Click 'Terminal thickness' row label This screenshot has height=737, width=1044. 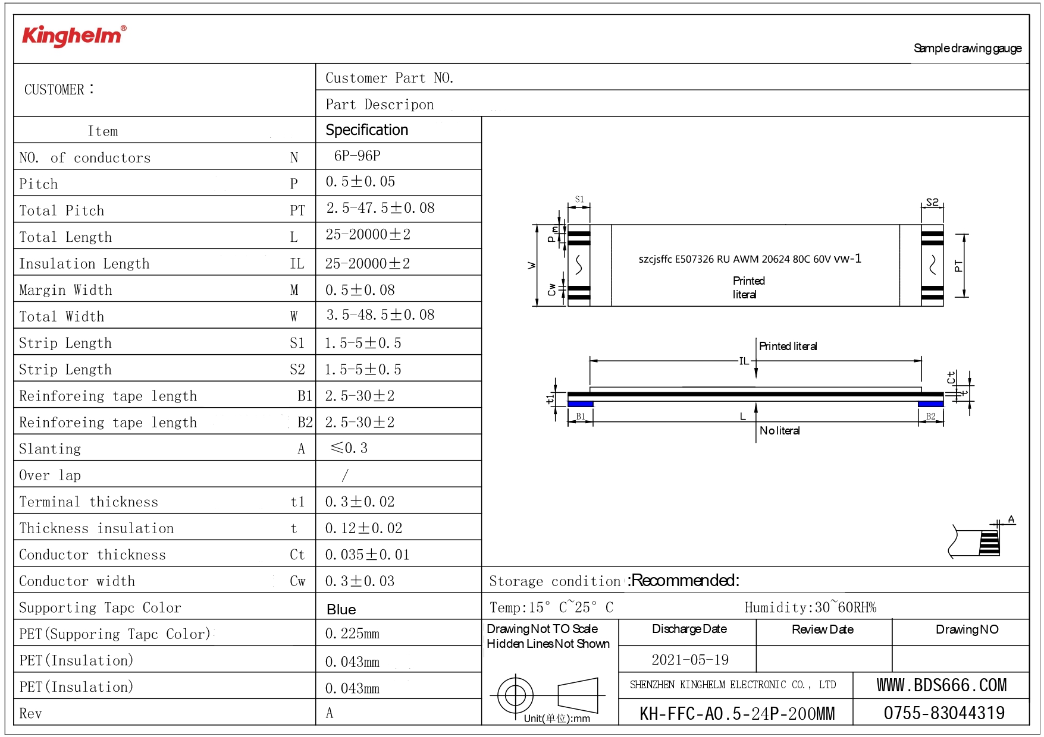[x=89, y=502]
